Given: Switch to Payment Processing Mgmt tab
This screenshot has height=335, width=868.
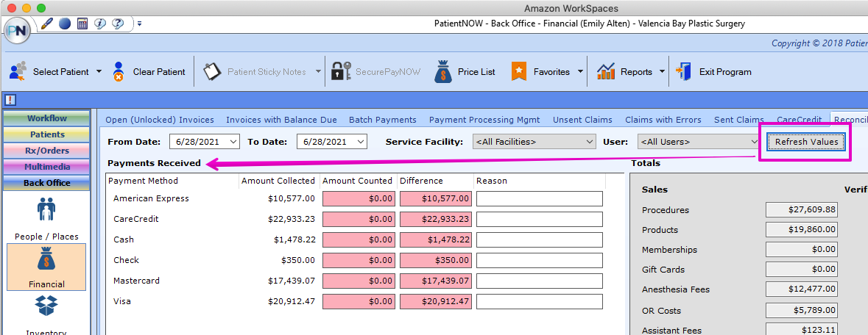Looking at the screenshot, I should [x=484, y=120].
